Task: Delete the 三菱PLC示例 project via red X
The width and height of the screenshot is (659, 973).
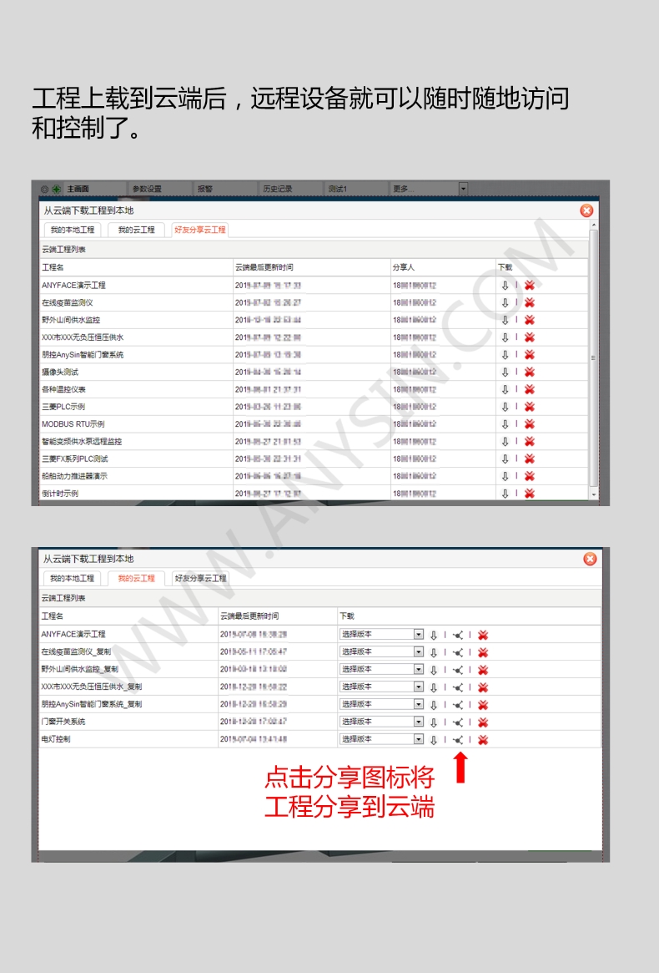Action: click(529, 407)
